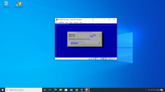Maximize the PFSENSE VirtualBox window

[109, 20]
